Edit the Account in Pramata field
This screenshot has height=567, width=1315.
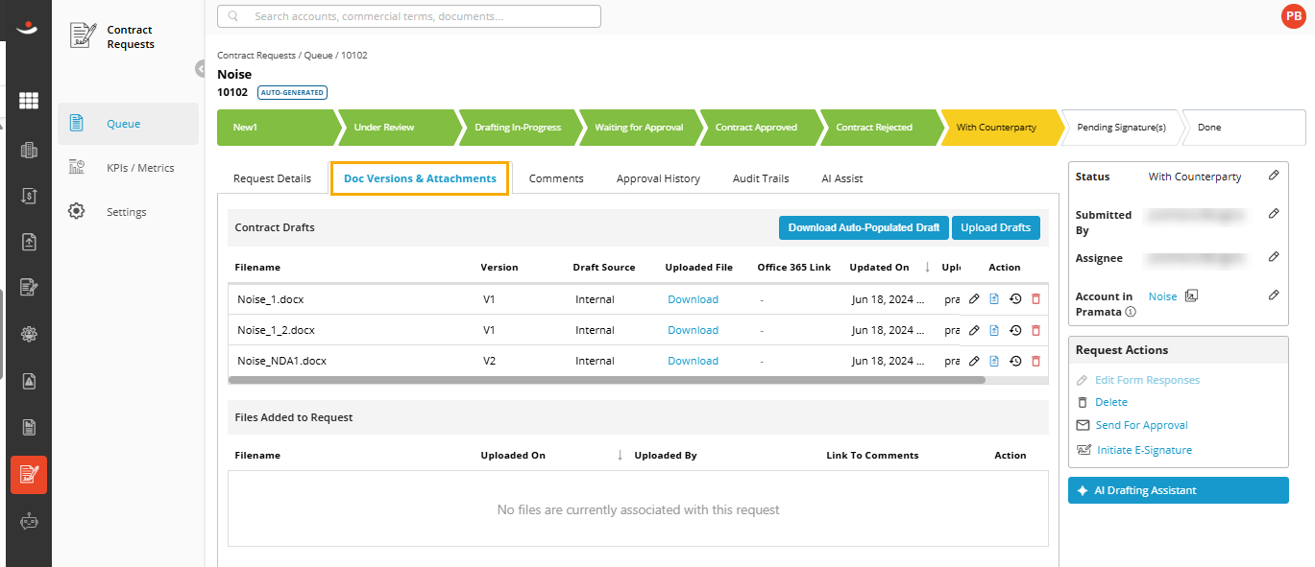pyautogui.click(x=1274, y=295)
